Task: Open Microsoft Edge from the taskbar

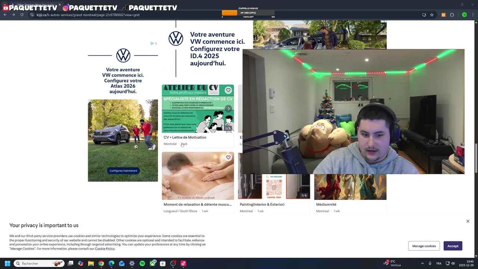Action: tap(111, 263)
